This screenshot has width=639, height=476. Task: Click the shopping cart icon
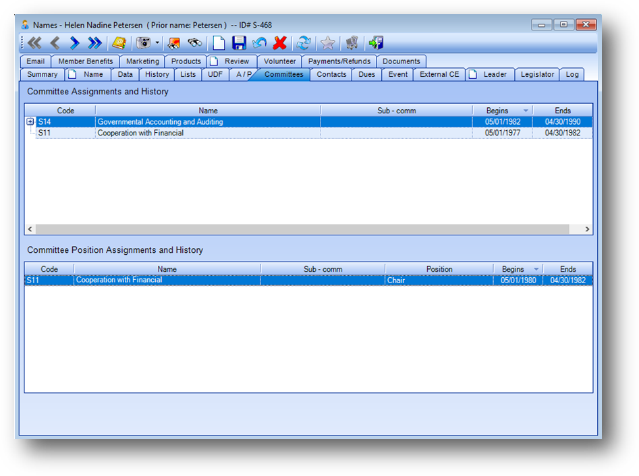(352, 42)
